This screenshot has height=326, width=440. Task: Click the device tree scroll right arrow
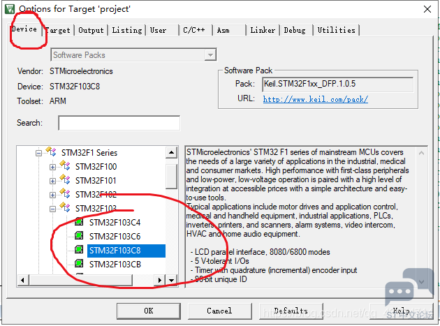point(160,280)
